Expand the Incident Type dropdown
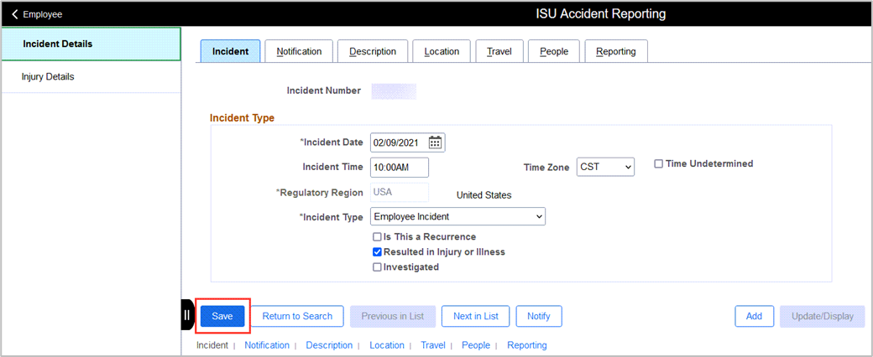873x357 pixels. 457,217
